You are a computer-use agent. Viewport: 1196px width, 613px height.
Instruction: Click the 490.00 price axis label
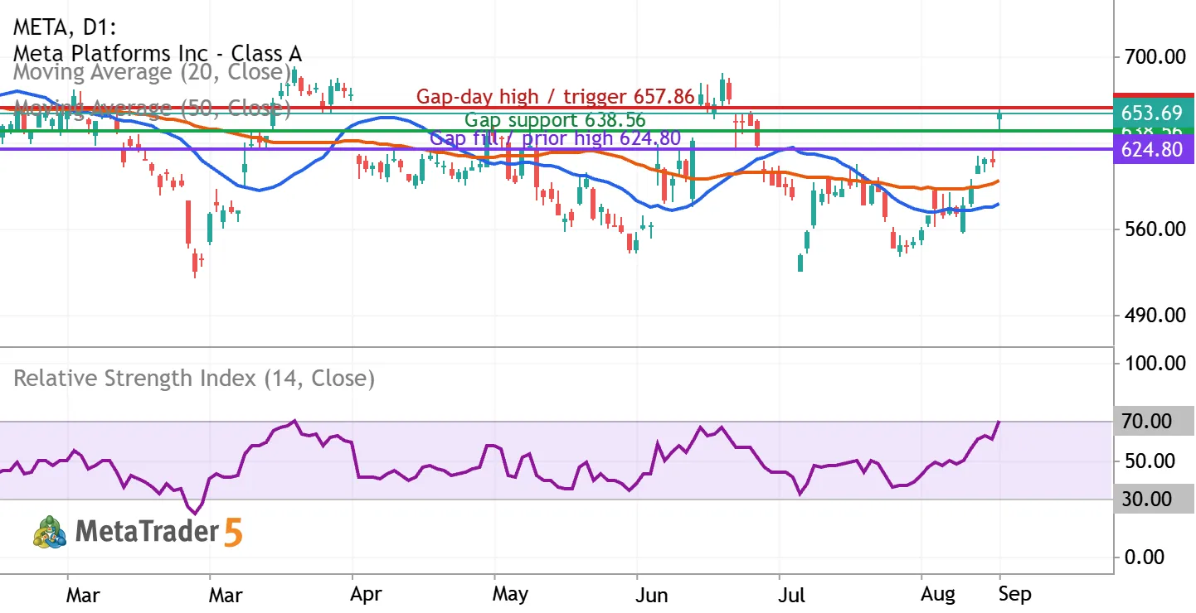(x=1153, y=316)
